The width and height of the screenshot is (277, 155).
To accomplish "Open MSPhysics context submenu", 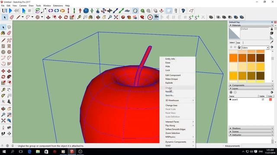I will (177, 137).
